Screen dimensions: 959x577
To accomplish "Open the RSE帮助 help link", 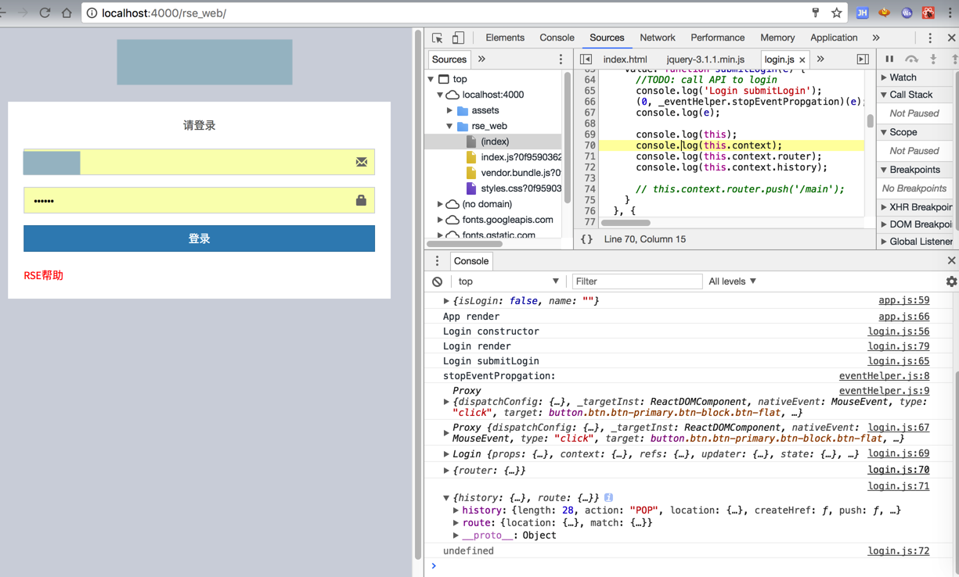I will coord(44,275).
